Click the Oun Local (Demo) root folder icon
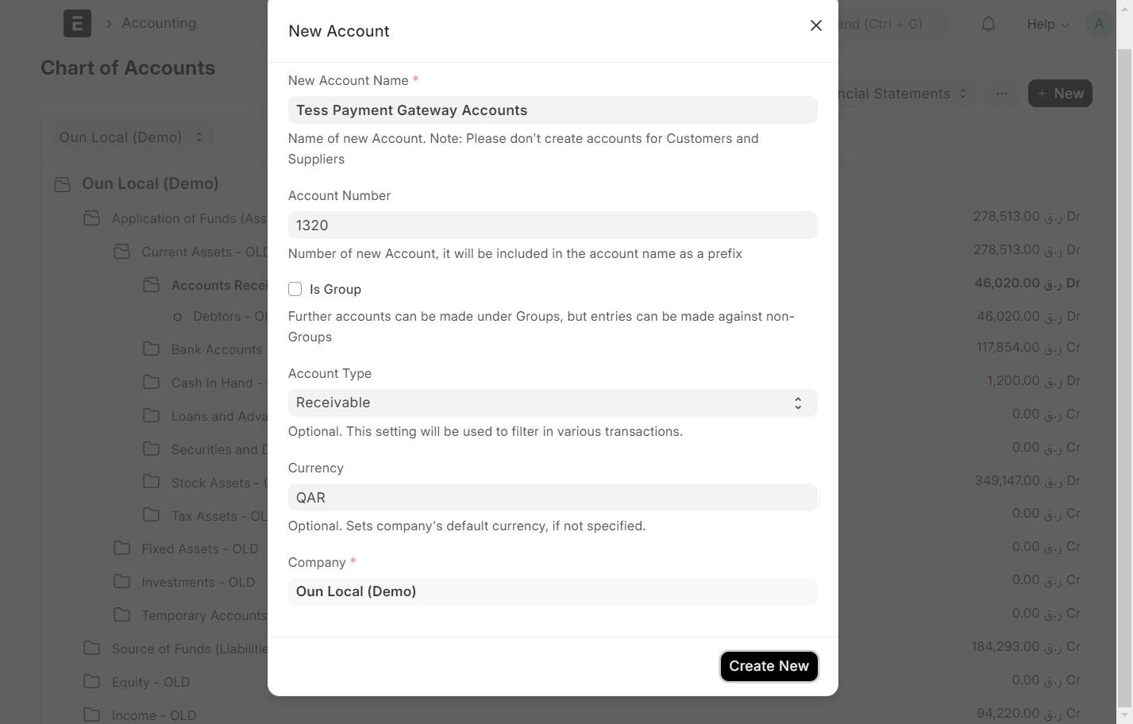Screen dimensions: 1133x724 (62, 184)
